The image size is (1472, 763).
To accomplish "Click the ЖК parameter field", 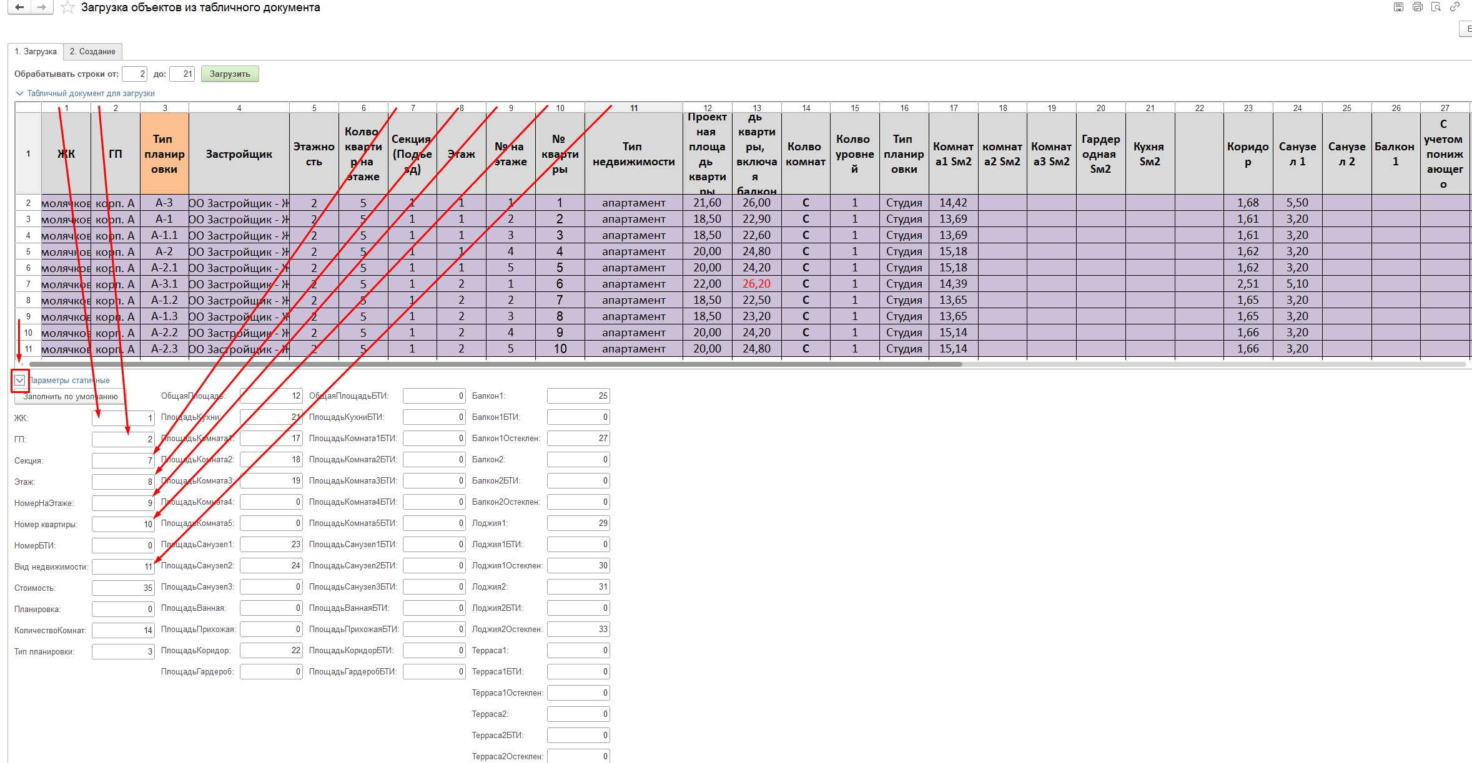I will click(123, 418).
